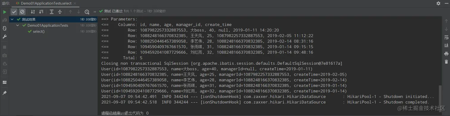Screen dimensions: 450x116
Task: Click the console row containing 王天风, 25
Action: point(207,36)
